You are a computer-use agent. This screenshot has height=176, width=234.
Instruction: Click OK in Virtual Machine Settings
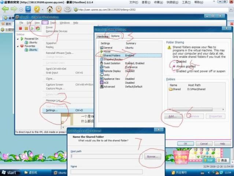tap(186, 144)
